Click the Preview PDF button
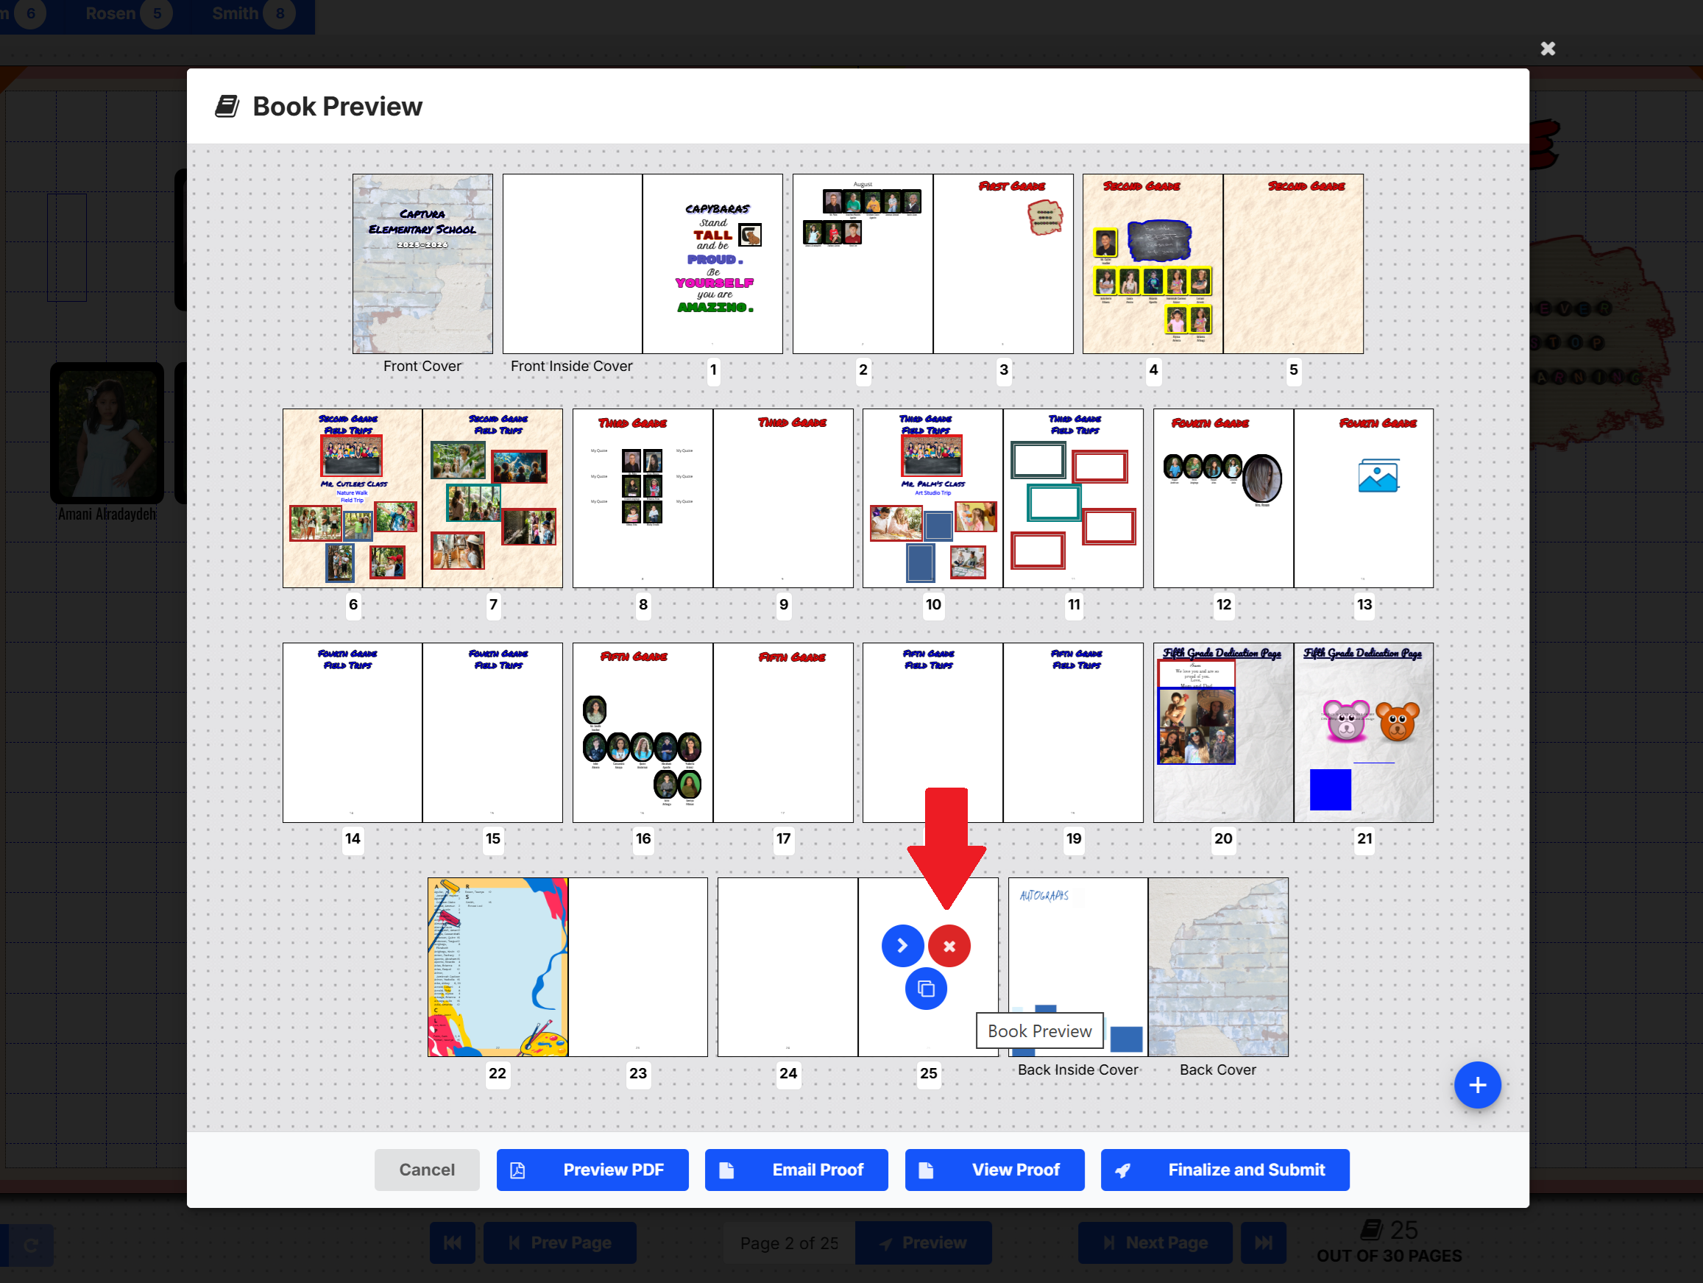 [x=592, y=1170]
